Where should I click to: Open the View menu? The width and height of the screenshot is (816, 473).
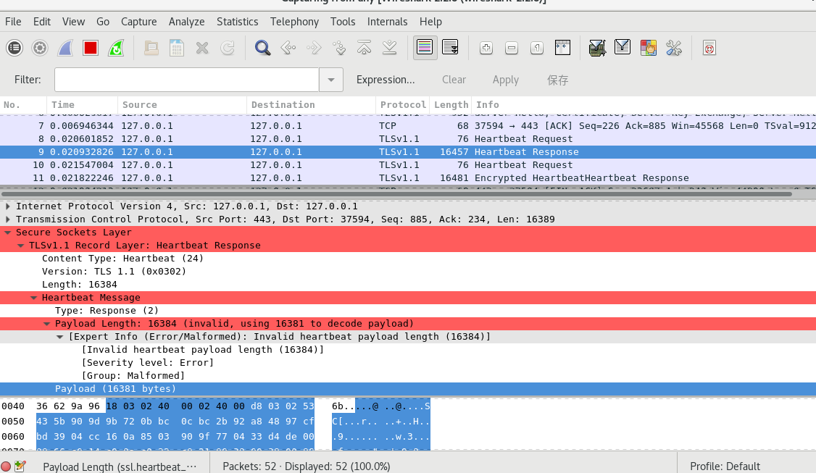pyautogui.click(x=73, y=21)
